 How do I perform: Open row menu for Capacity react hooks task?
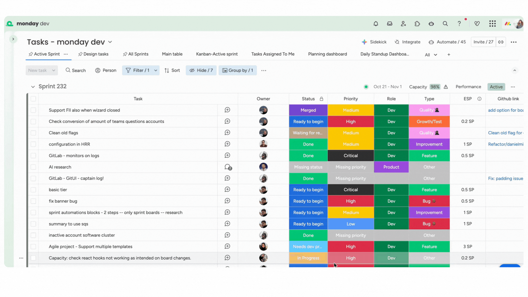21,258
